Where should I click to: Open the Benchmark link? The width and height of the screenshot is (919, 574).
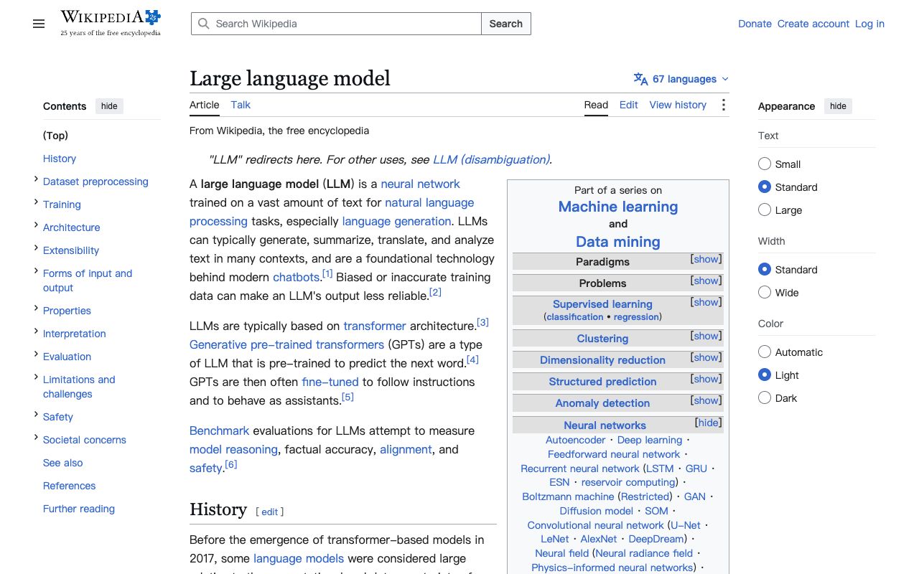click(219, 430)
